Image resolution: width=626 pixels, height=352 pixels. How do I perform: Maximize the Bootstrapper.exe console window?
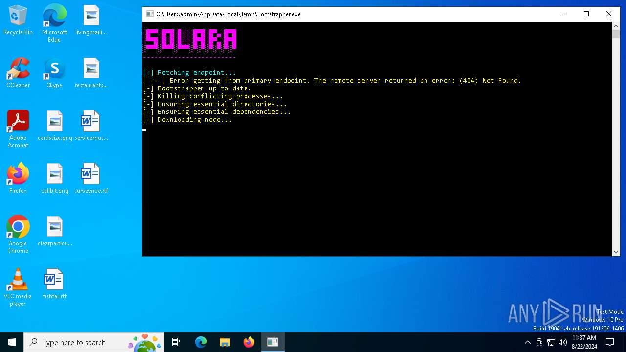pyautogui.click(x=586, y=14)
